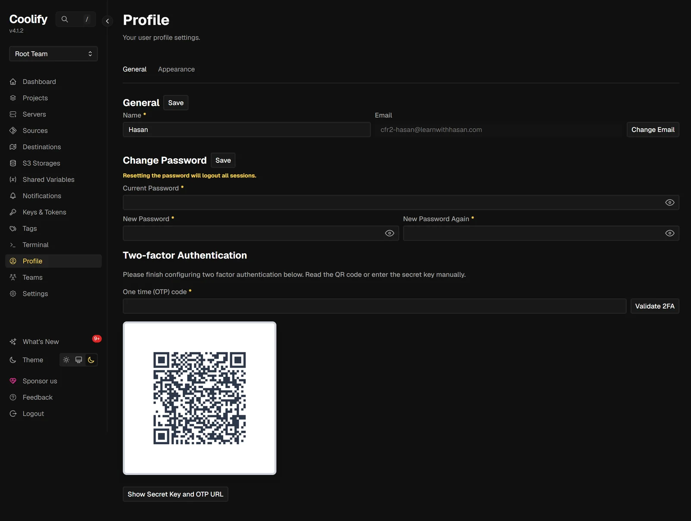Open the Teams menu entry
The image size is (691, 521).
(54, 278)
